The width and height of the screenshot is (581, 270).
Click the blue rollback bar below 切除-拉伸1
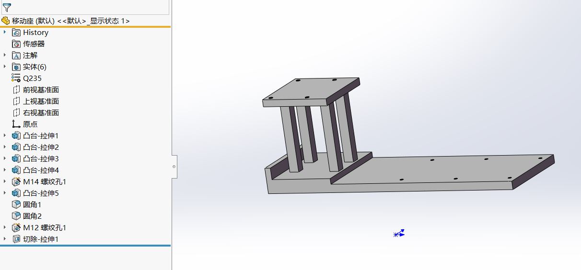85,246
